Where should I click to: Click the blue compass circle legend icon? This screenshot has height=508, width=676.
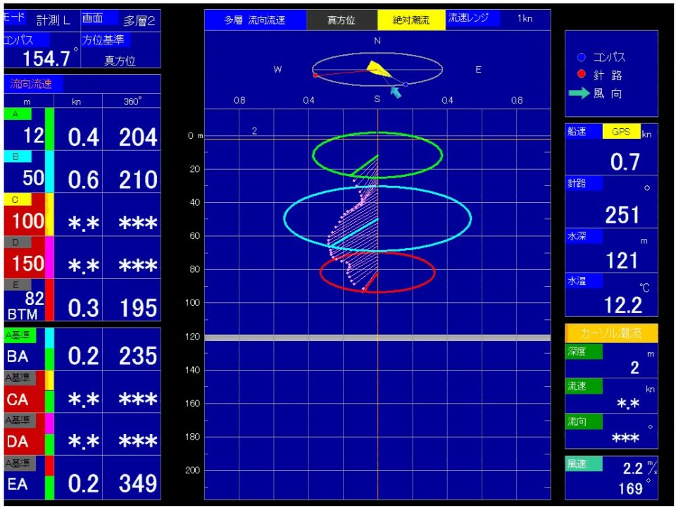tap(581, 57)
